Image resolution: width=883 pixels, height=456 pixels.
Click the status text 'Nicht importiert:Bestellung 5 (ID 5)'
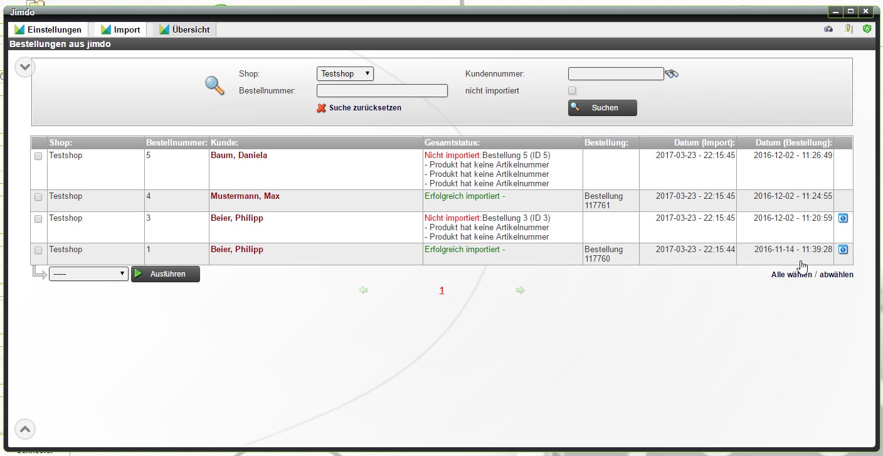(487, 156)
